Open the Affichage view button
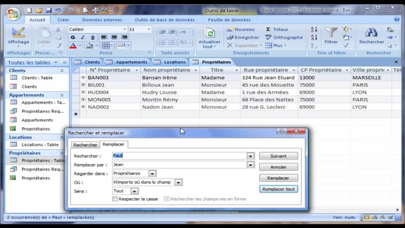The image size is (405, 228). click(x=18, y=37)
